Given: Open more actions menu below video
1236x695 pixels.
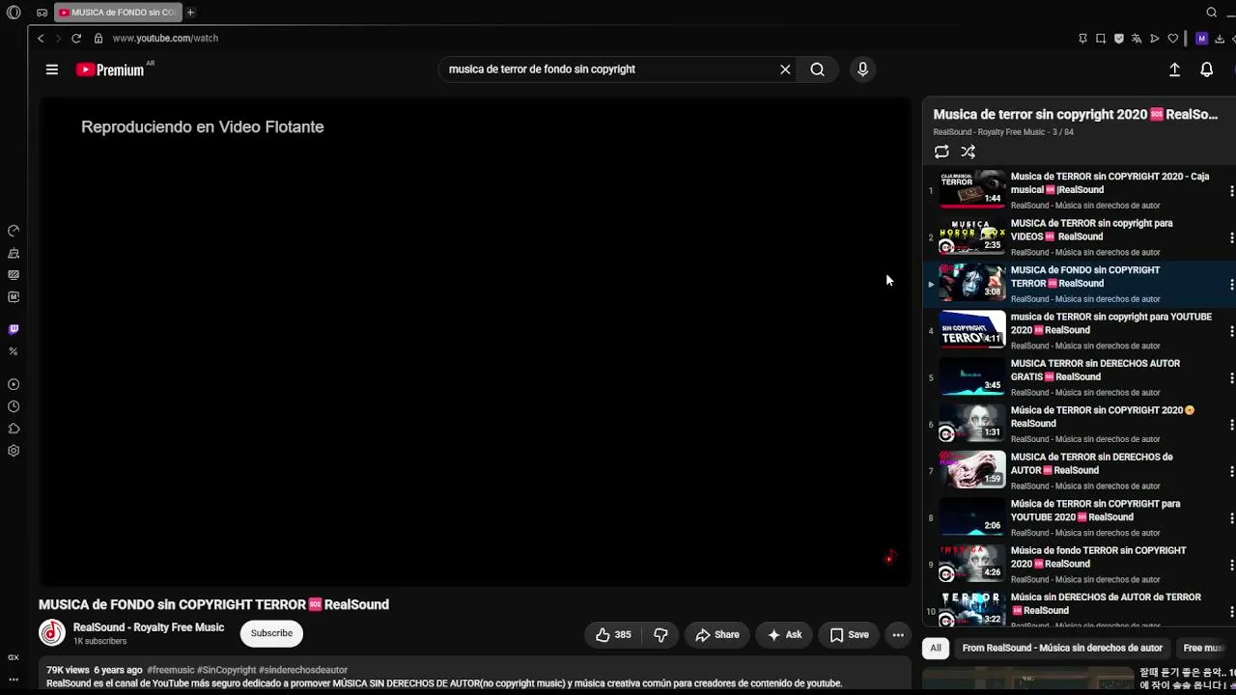Looking at the screenshot, I should click(898, 634).
